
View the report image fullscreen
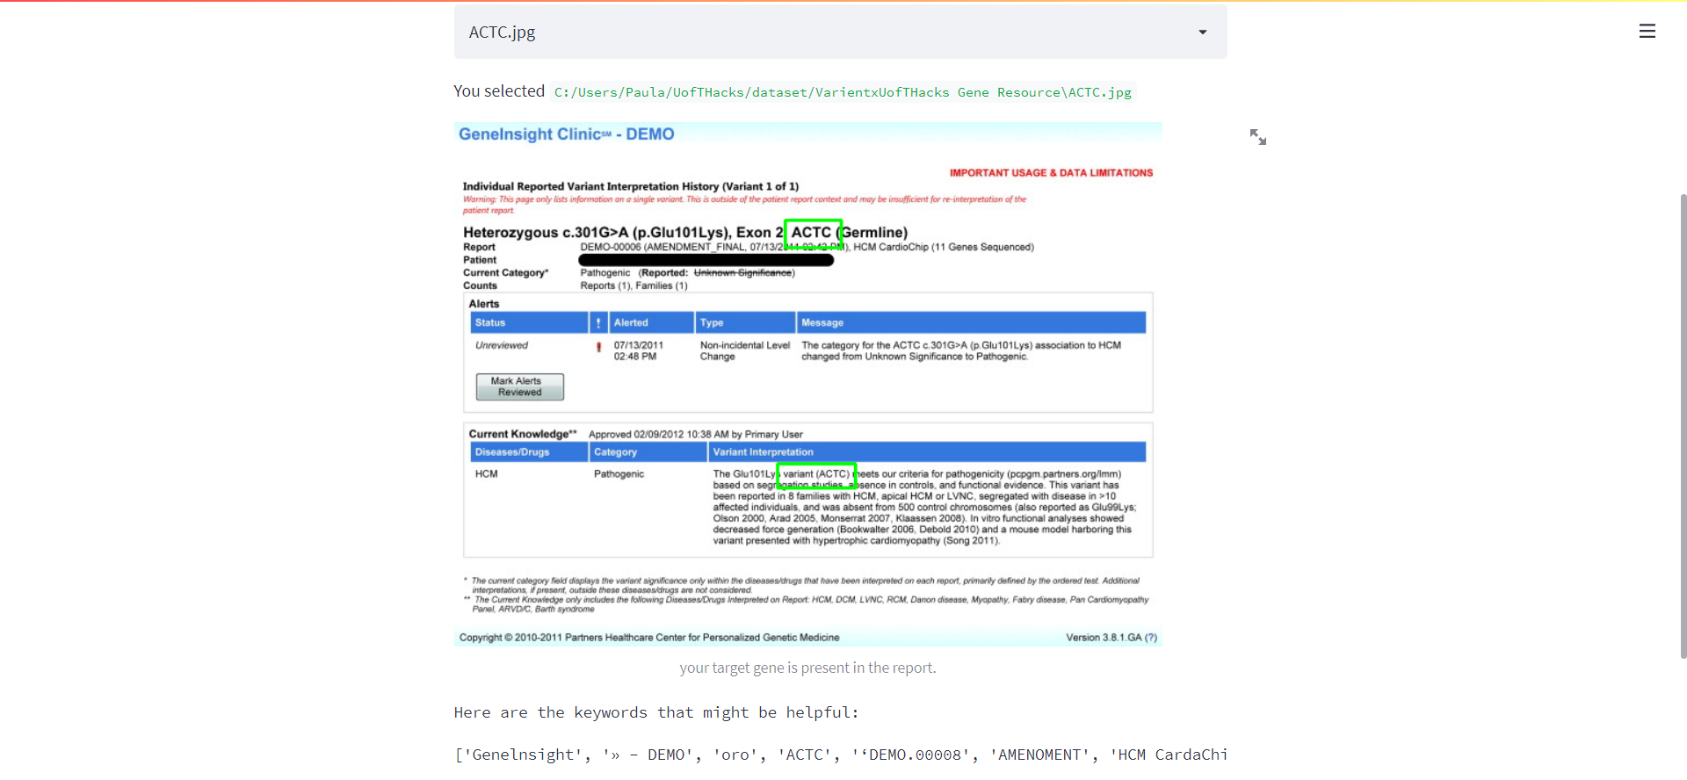[1258, 137]
